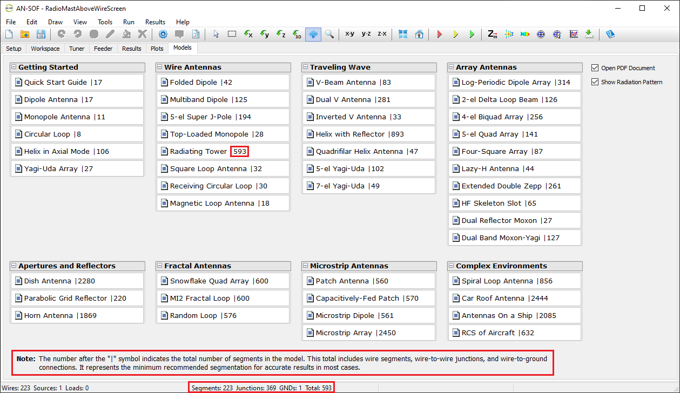Load the RCS of Aircraft model
Screen dimensions: 680x393
click(x=515, y=333)
